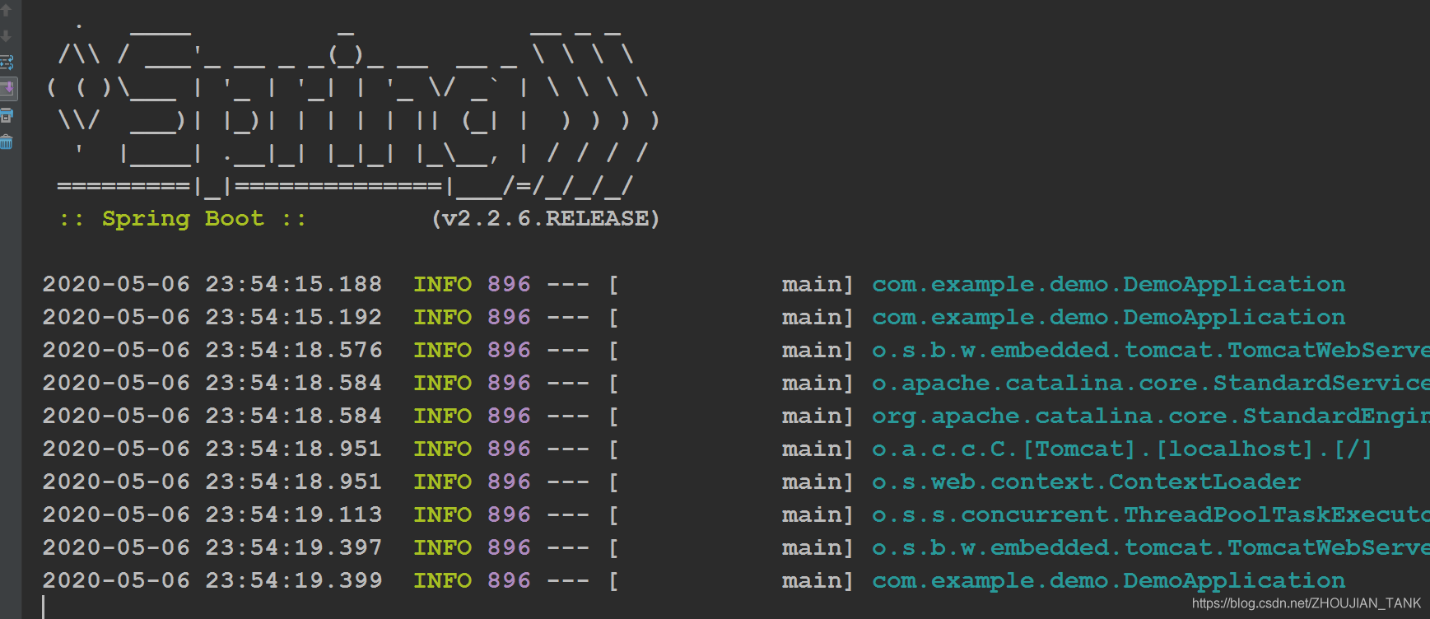1430x619 pixels.
Task: Click TomcatWebServer logger in the 23:54:18.576 row
Action: point(1151,351)
